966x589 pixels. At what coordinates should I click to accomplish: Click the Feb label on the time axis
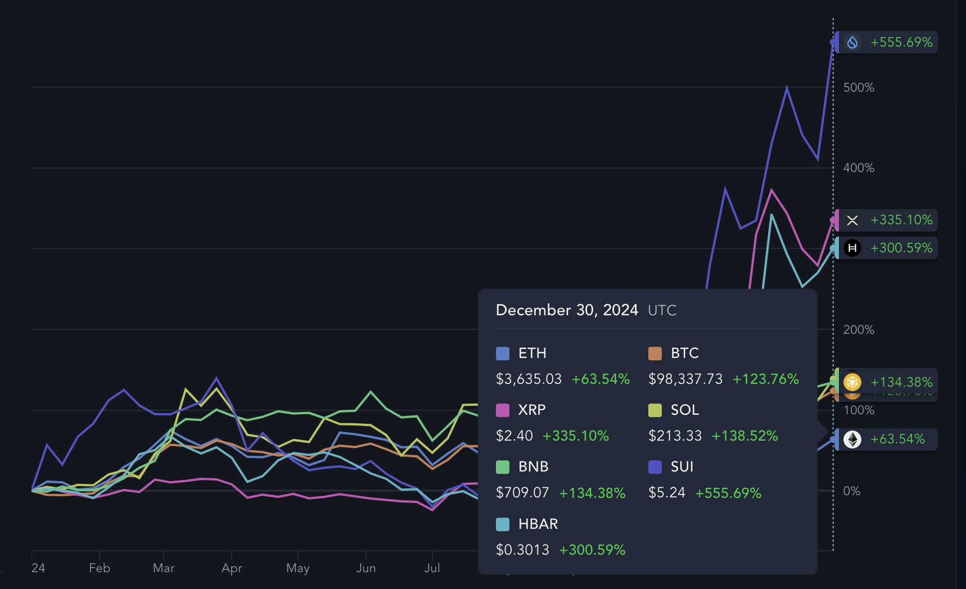click(x=100, y=568)
